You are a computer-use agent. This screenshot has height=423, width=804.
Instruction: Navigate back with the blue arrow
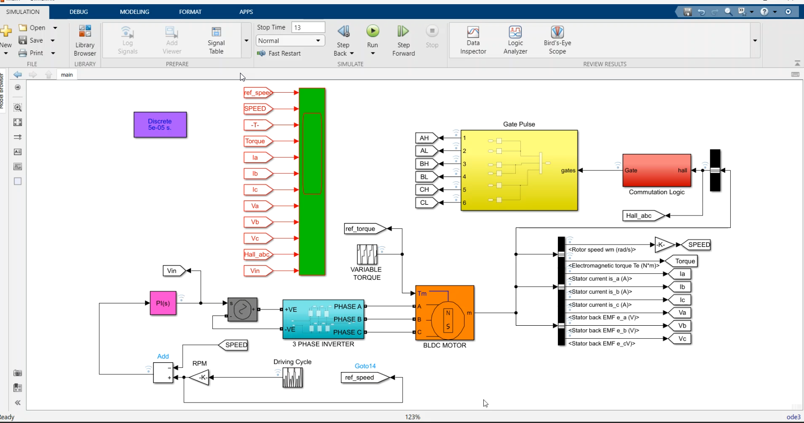[18, 75]
